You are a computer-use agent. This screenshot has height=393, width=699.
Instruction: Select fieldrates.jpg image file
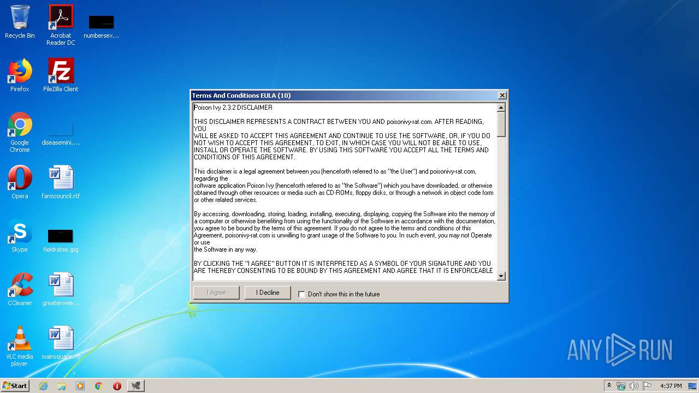(x=61, y=240)
